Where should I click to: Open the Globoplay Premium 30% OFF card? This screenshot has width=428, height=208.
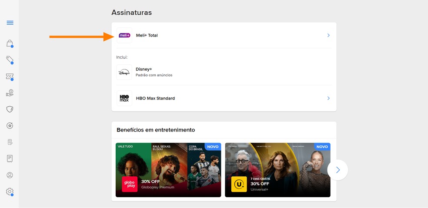tap(168, 170)
